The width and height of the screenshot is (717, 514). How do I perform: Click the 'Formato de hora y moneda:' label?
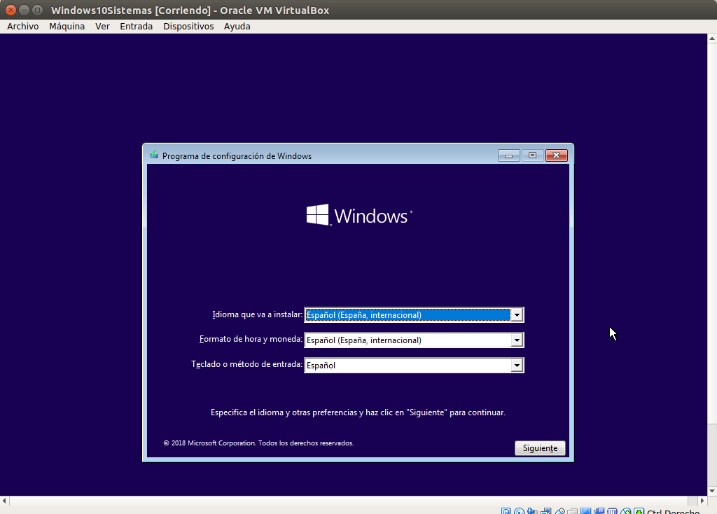click(251, 340)
